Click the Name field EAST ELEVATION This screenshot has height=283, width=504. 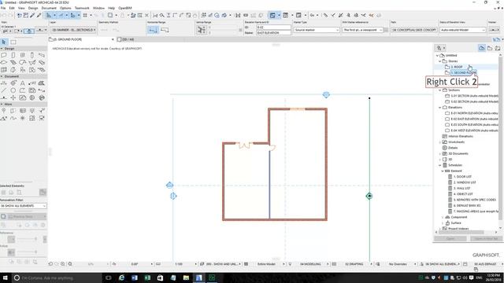coord(273,33)
